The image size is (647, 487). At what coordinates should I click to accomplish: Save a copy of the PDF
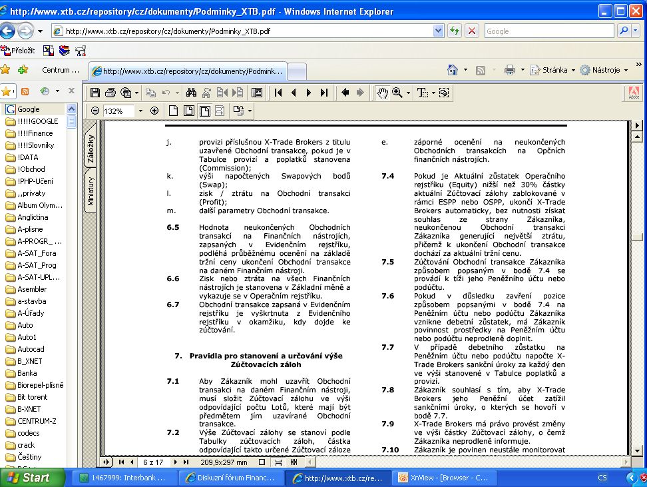coord(95,93)
